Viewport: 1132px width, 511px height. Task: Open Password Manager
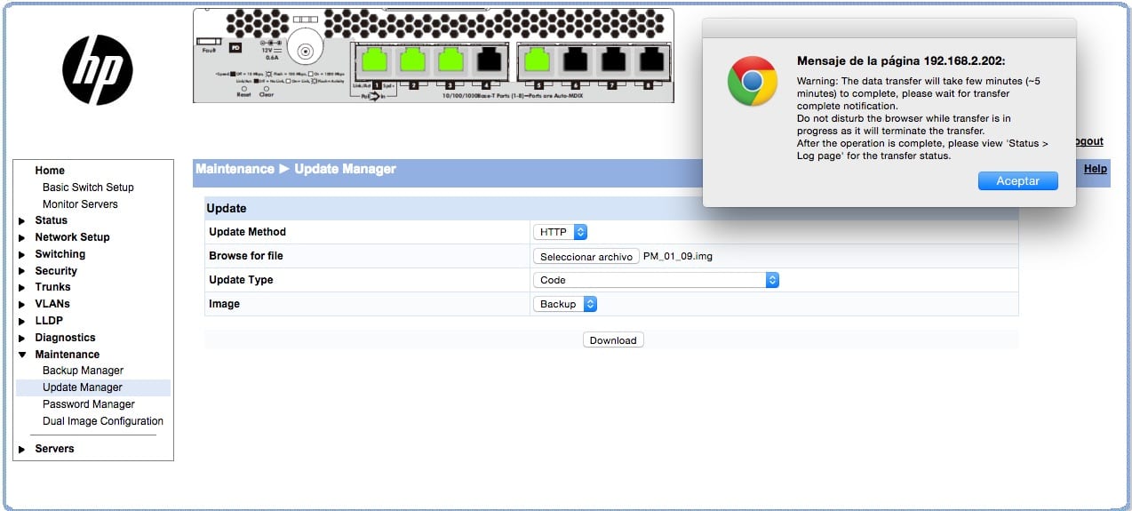89,404
